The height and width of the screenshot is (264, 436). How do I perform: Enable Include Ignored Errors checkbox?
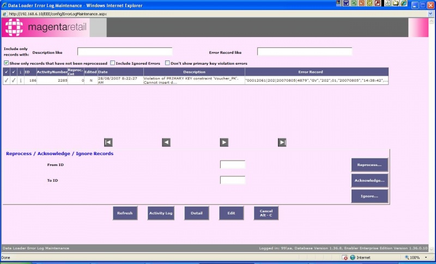tap(113, 63)
